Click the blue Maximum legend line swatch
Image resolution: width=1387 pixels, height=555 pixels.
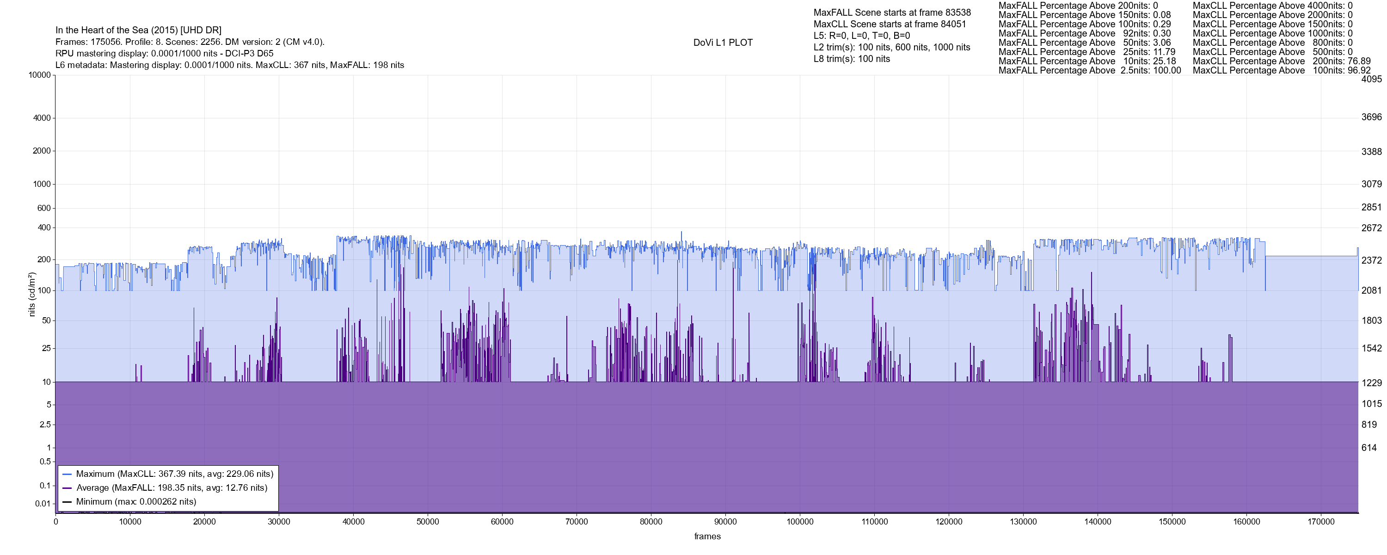coord(68,474)
